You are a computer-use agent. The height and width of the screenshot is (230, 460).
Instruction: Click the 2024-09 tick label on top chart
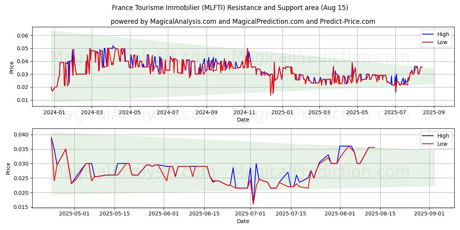(206, 113)
